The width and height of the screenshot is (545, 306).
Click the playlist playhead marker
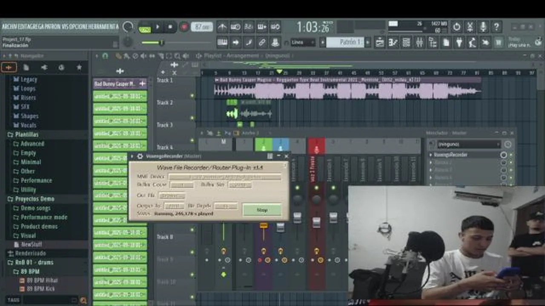(x=279, y=71)
